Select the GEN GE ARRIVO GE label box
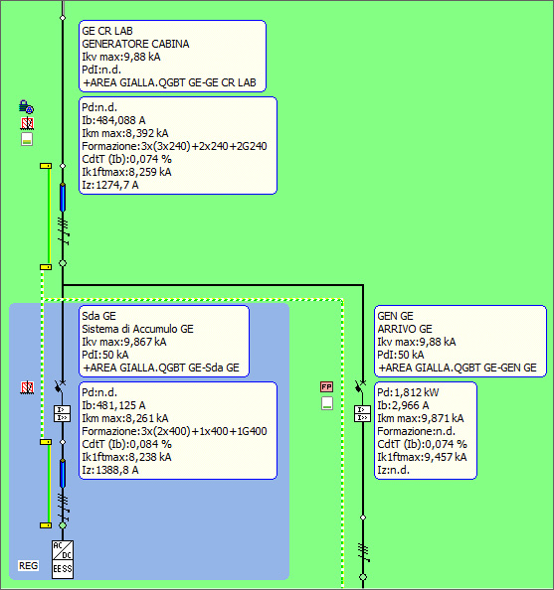Image resolution: width=554 pixels, height=590 pixels. [461, 341]
